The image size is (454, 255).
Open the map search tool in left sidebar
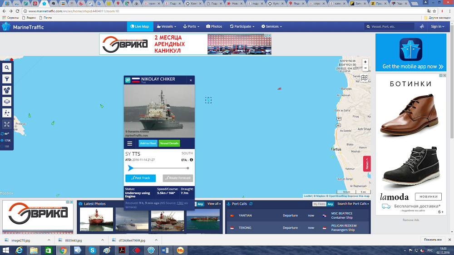pos(7,68)
